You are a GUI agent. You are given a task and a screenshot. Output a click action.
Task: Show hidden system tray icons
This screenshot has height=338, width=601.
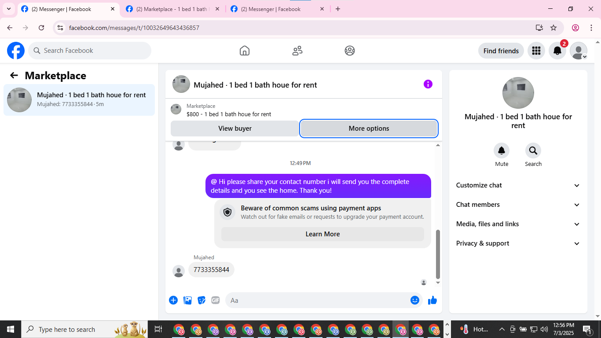coord(502,329)
